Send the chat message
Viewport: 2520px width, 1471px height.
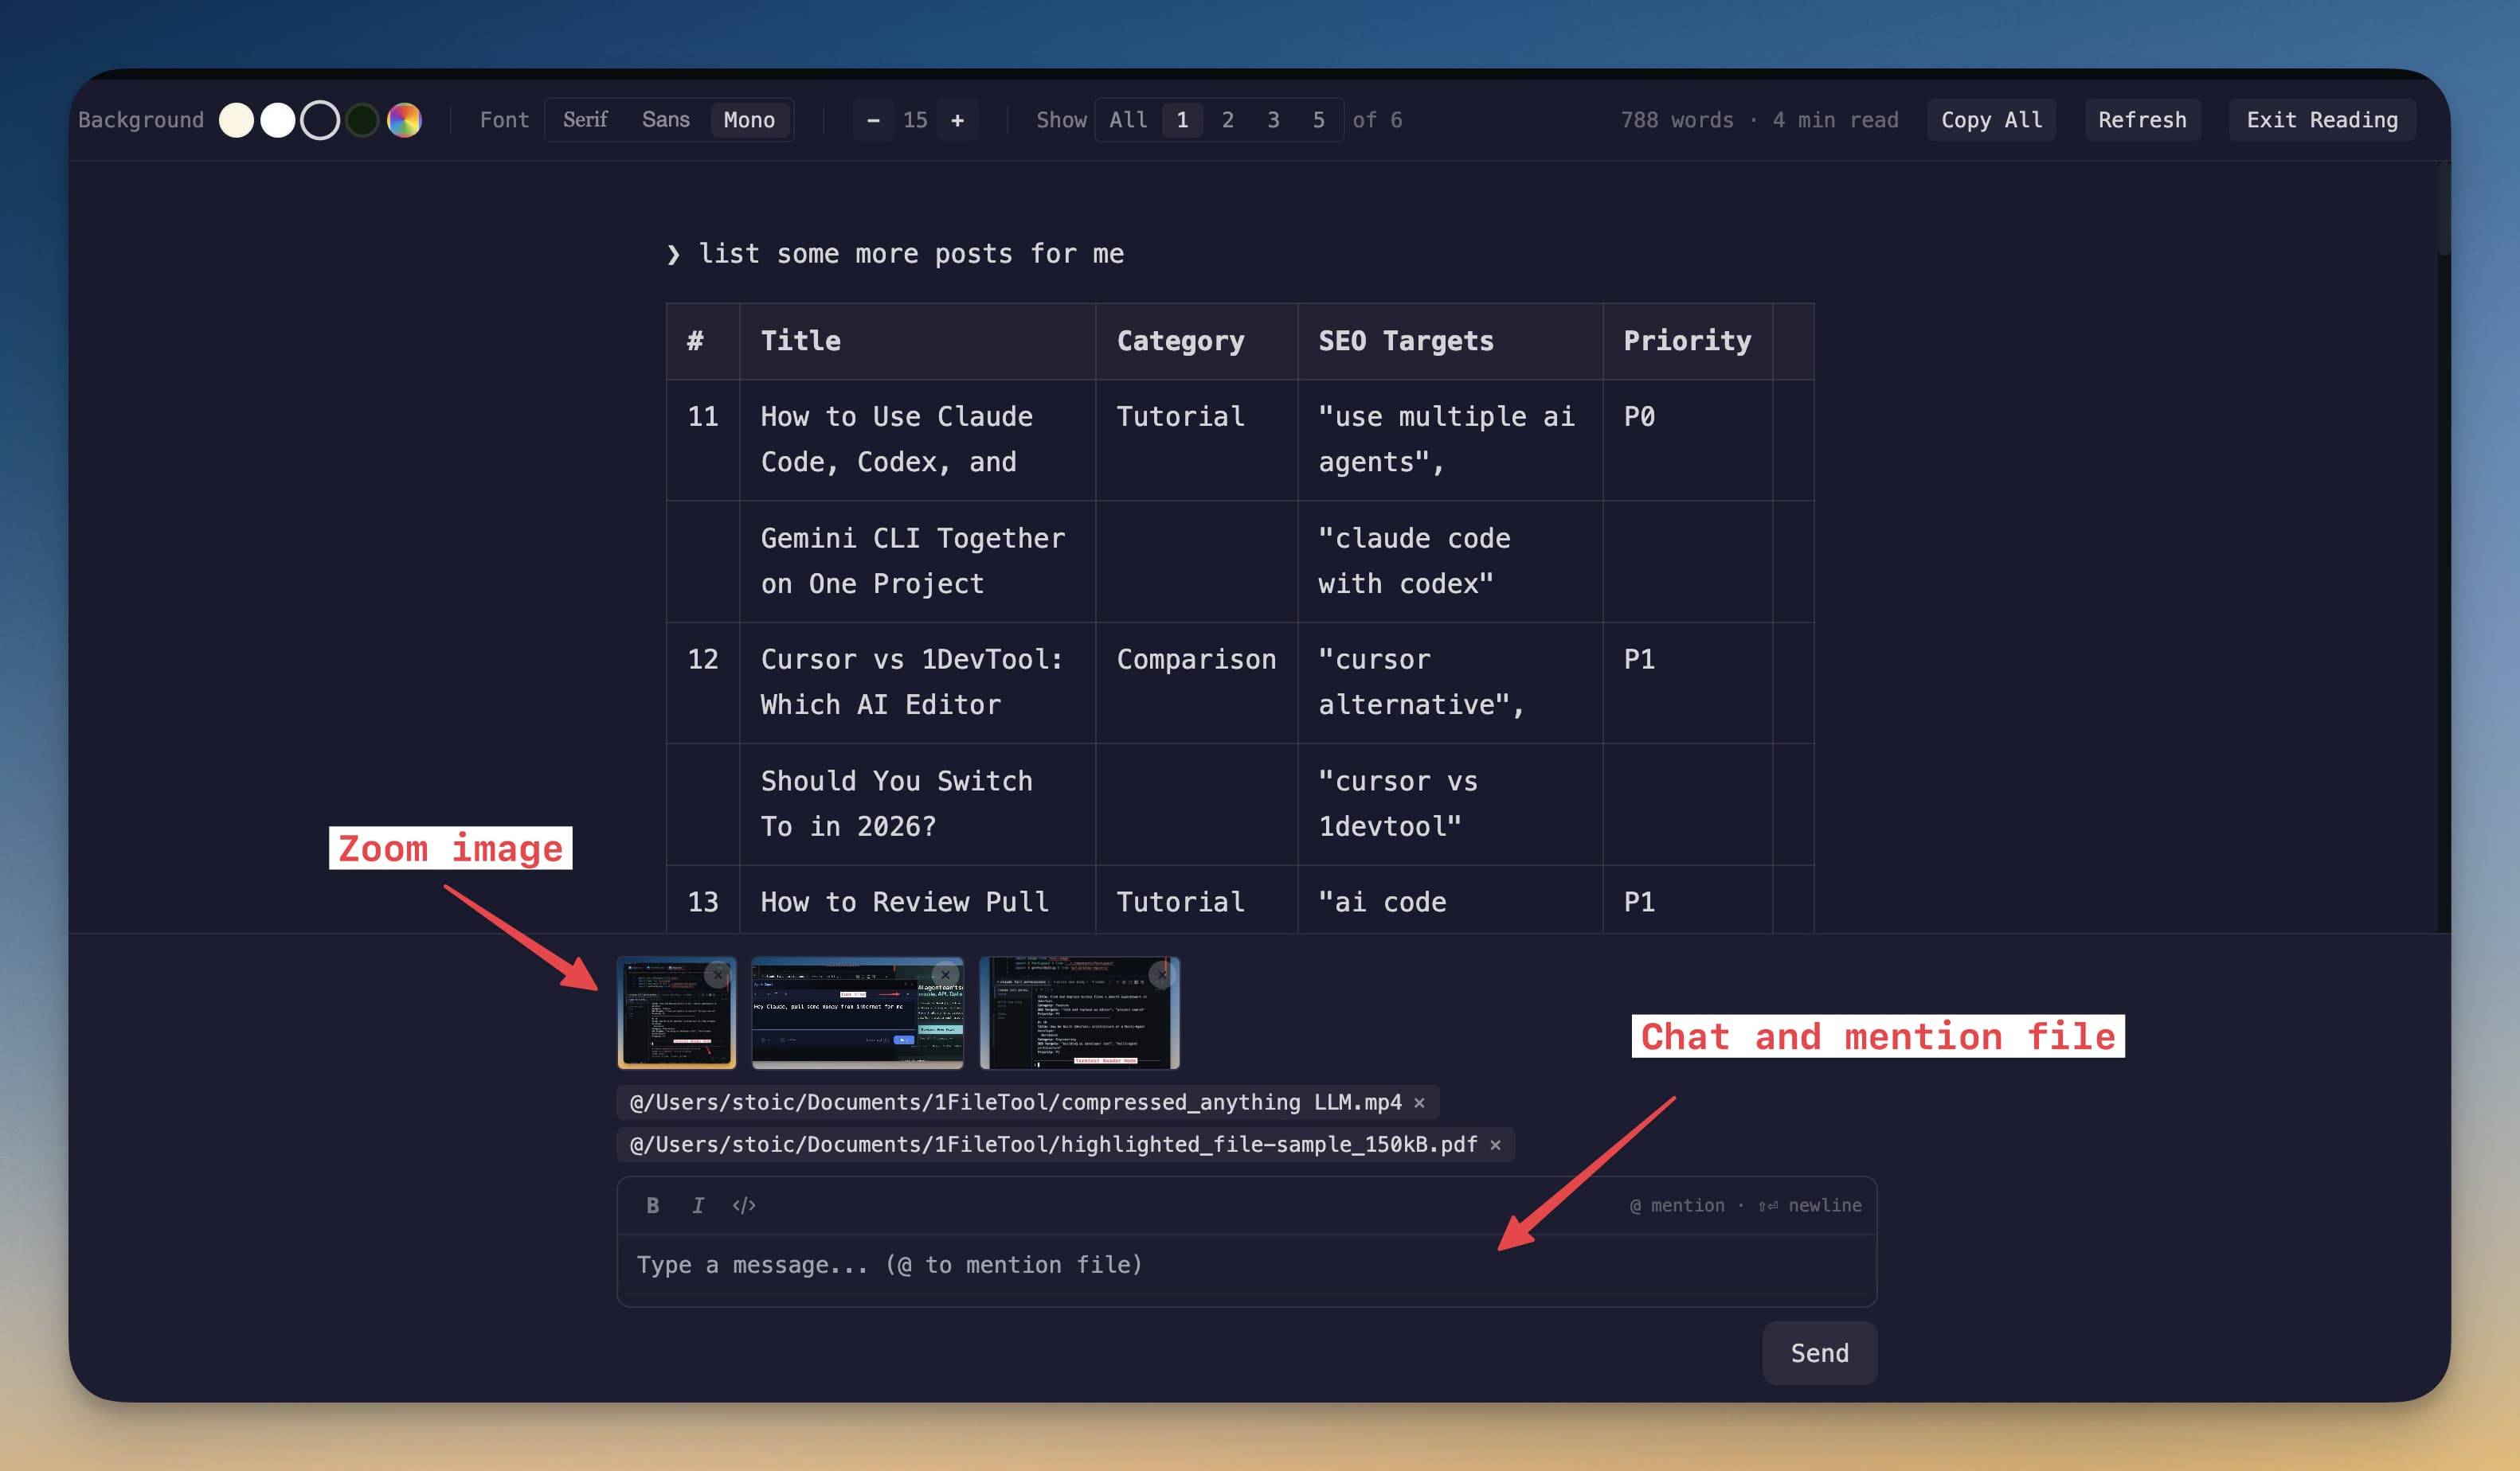pyautogui.click(x=1818, y=1353)
